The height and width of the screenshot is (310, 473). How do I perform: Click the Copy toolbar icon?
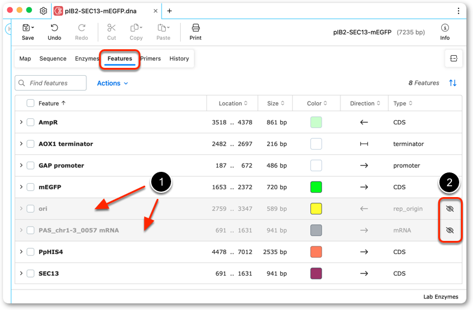(x=134, y=28)
